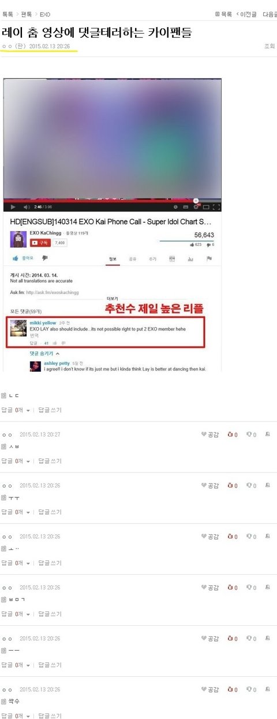Thumbs up the ㅅㅂ comment posted 20:27

point(233,435)
